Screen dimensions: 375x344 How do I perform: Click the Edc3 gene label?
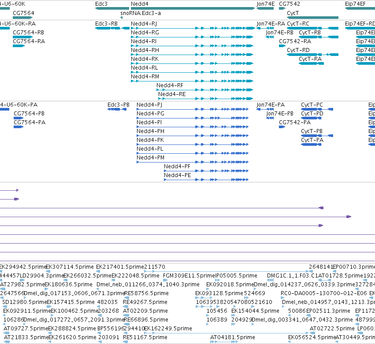point(101,4)
